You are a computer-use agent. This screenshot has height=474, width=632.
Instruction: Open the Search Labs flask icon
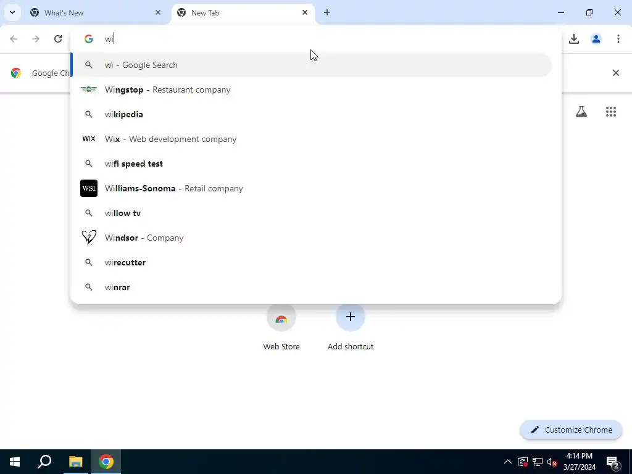[x=581, y=112]
